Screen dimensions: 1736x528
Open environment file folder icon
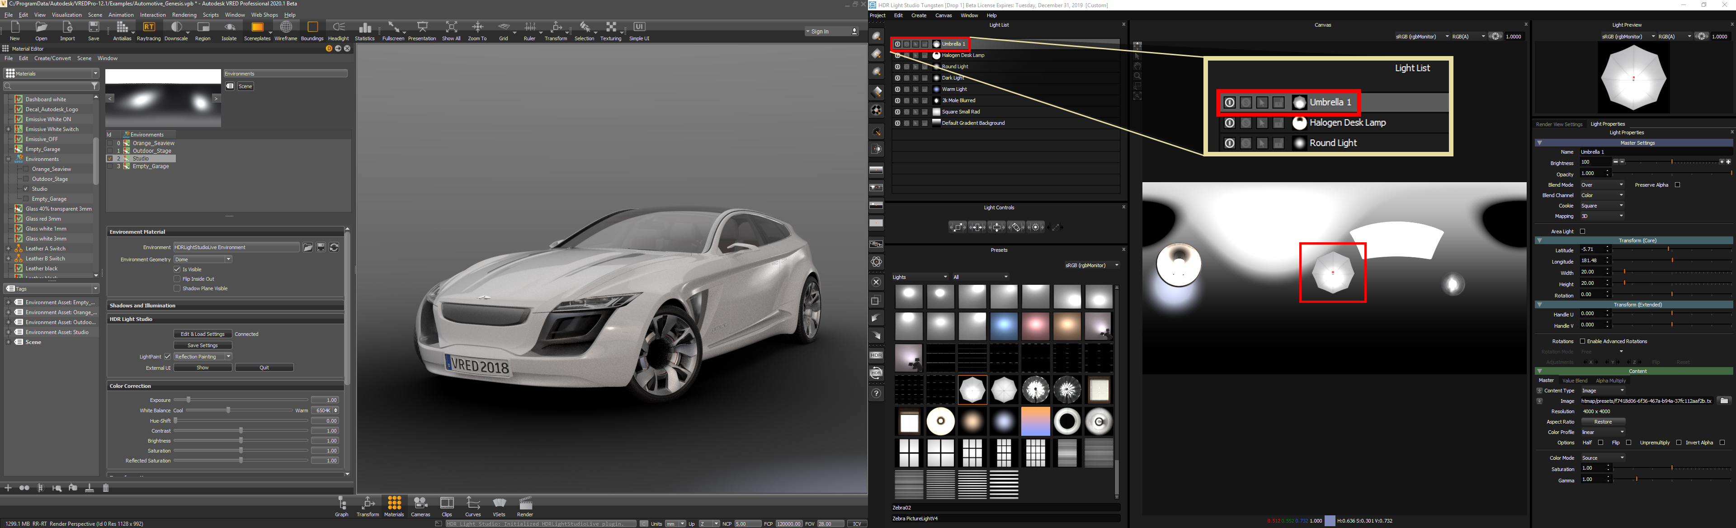307,248
